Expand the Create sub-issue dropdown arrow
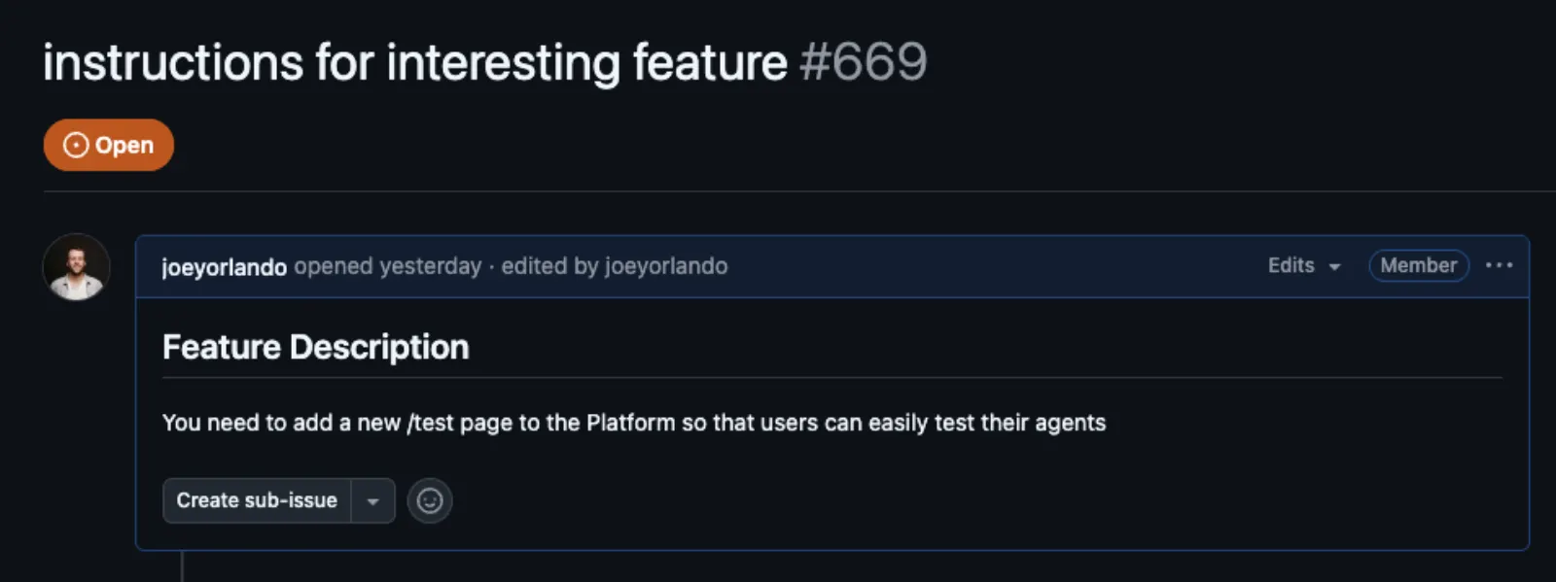 (x=372, y=501)
